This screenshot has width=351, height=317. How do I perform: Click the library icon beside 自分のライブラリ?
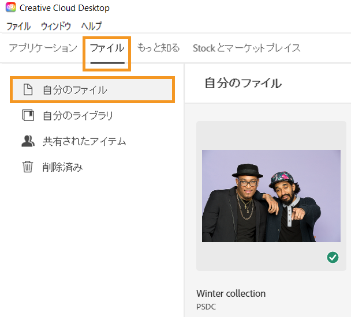(x=28, y=115)
